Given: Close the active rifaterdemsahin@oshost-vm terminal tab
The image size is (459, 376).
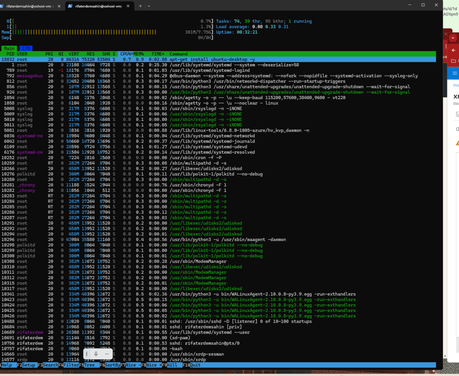Looking at the screenshot, I should 128,6.
